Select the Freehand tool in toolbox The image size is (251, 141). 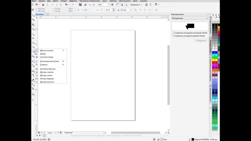(33, 34)
